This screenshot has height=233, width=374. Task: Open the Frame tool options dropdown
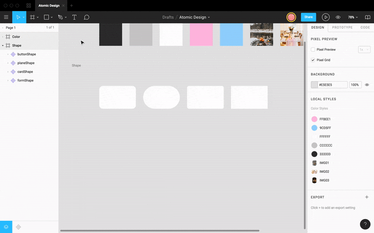(x=38, y=17)
